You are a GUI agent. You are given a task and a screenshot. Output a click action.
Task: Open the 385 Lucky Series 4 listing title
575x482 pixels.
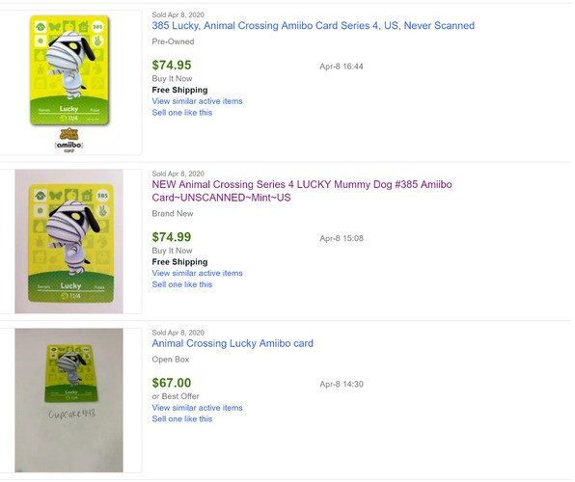coord(314,26)
